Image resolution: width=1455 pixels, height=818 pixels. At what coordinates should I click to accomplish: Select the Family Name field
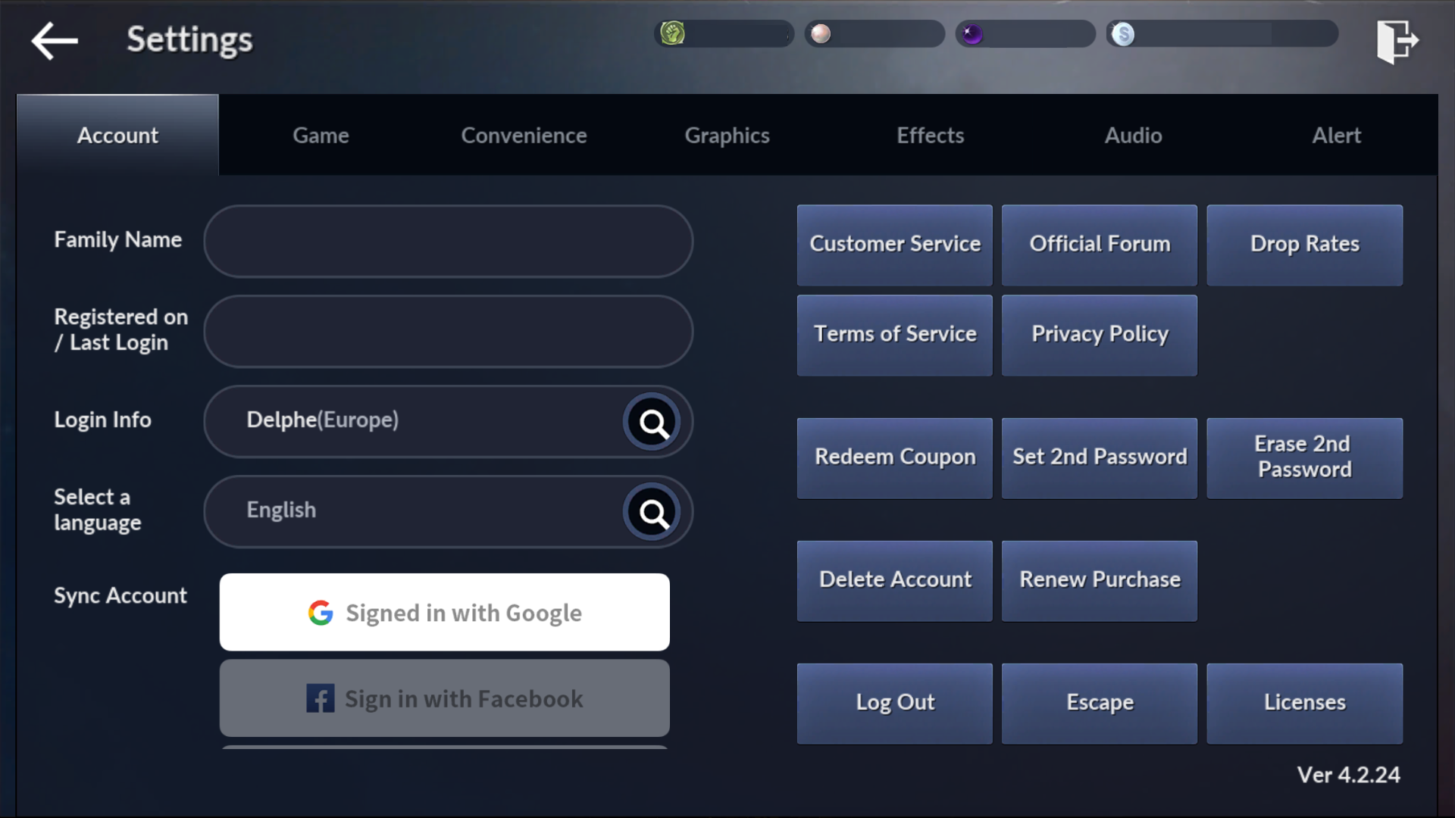[448, 241]
